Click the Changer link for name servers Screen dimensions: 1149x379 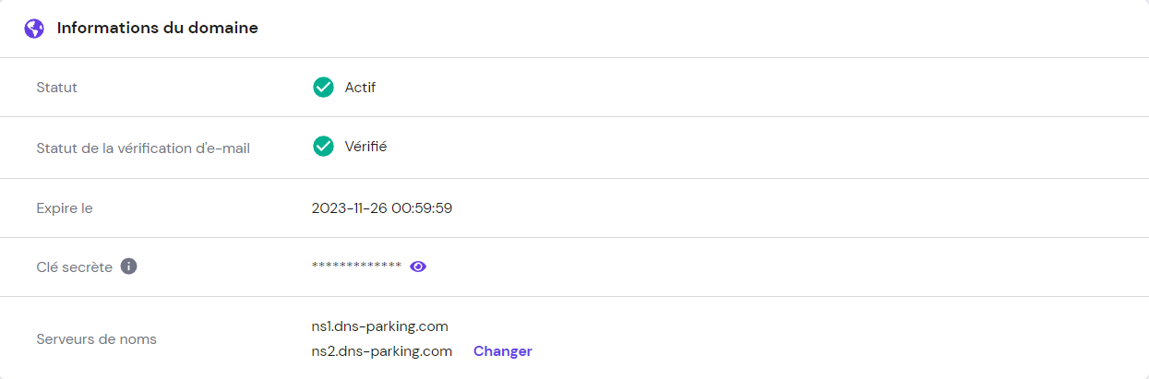pos(502,351)
